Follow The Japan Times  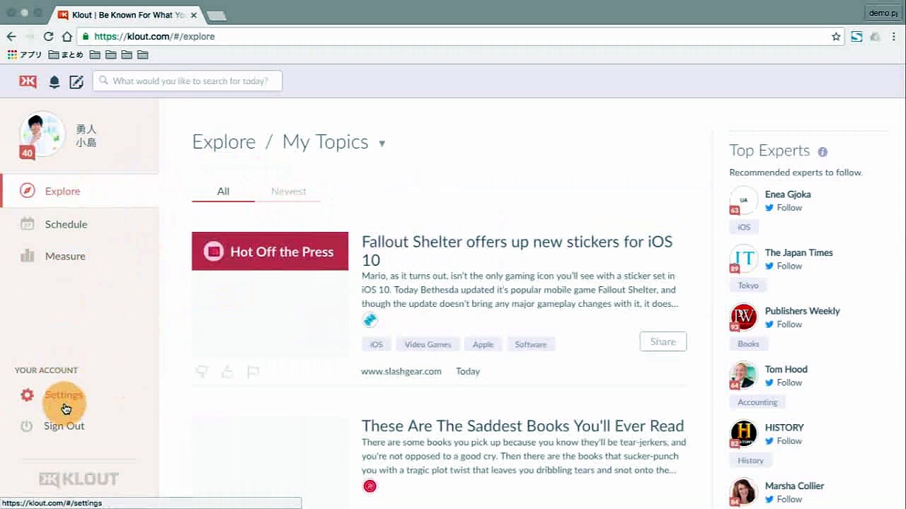click(783, 267)
